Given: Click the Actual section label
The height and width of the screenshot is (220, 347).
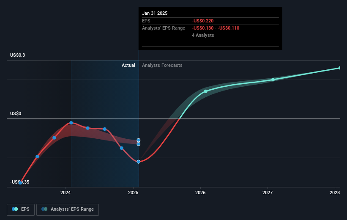Looking at the screenshot, I should point(128,65).
